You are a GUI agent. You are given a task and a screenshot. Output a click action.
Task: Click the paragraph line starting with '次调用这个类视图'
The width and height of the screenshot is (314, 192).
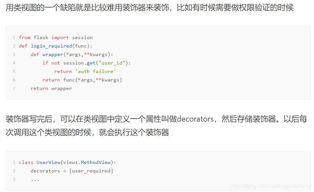[87, 133]
